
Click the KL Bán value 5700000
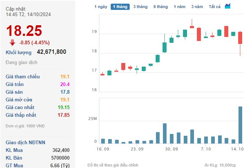(x=60, y=158)
